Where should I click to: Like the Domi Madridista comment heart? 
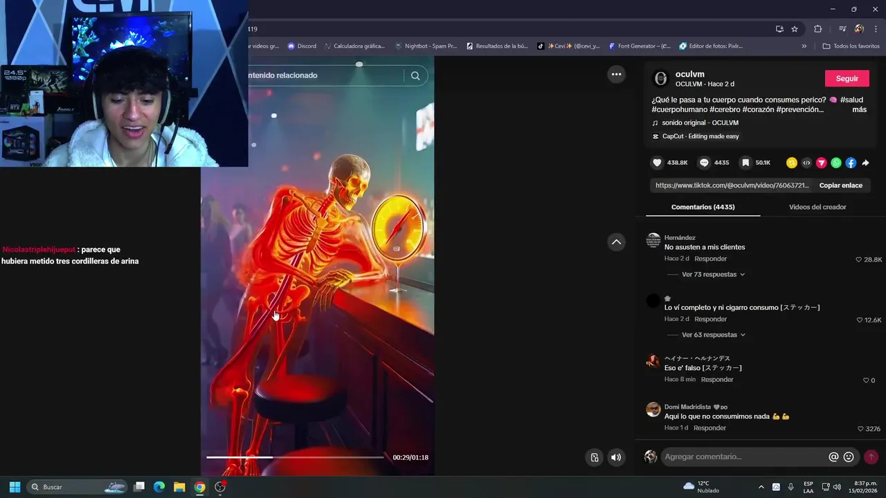(x=860, y=429)
